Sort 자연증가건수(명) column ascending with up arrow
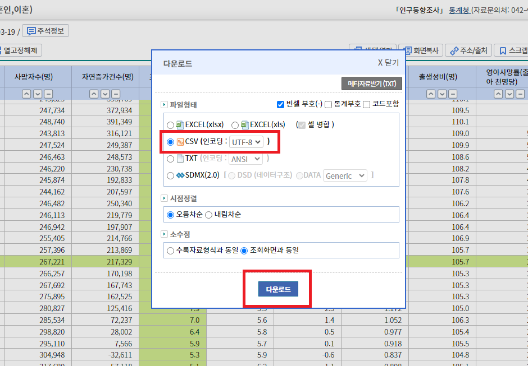Viewport: 528px width, 366px height. click(94, 94)
